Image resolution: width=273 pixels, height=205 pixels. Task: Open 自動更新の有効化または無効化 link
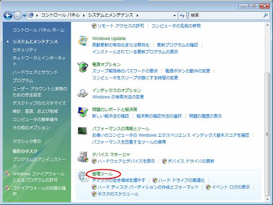pyautogui.click(x=121, y=45)
